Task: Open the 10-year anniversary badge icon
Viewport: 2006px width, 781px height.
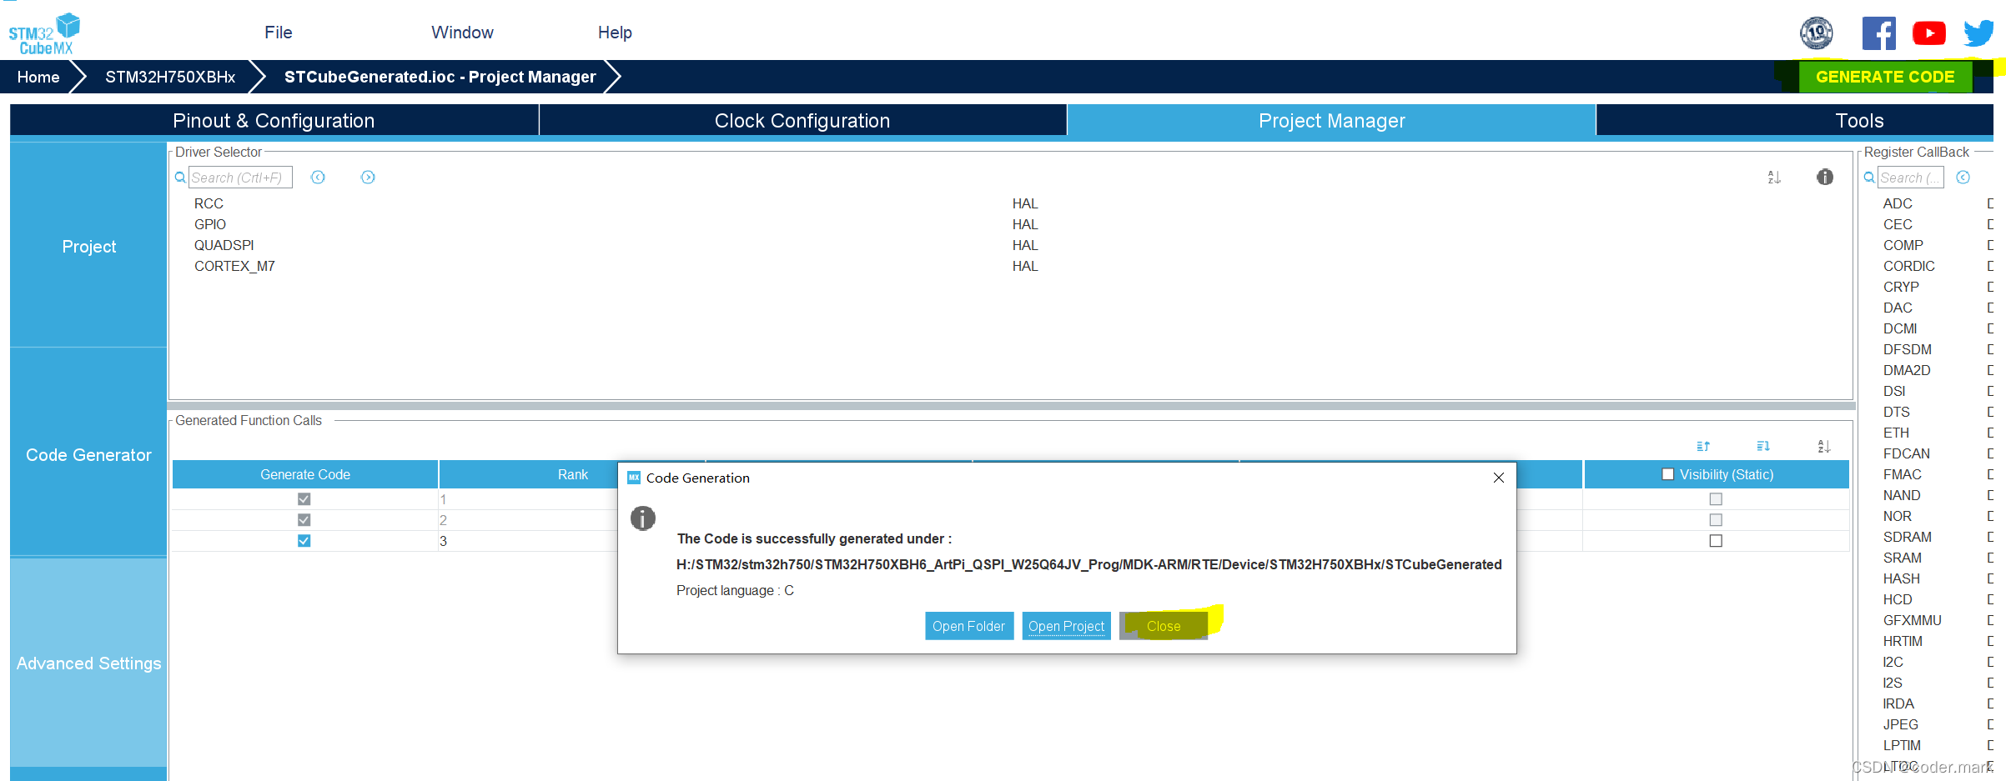Action: point(1816,33)
